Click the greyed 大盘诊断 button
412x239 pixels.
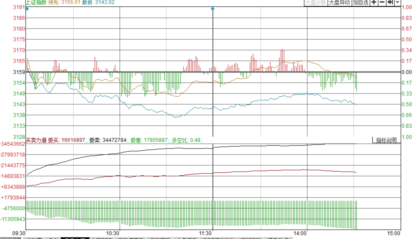tap(315, 3)
